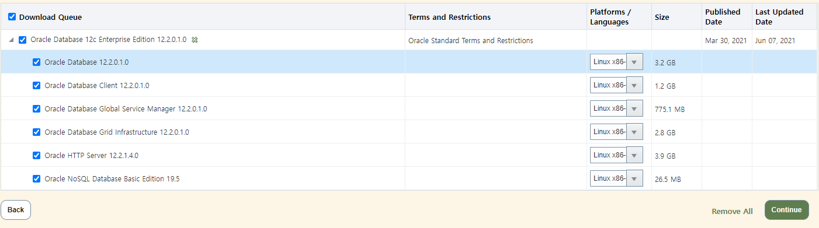Open platform dropdown for Global Service Manager

(616, 108)
